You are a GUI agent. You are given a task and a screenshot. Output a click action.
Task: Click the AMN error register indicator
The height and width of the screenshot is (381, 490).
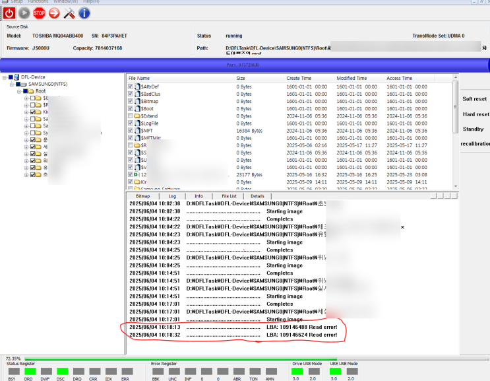coord(271,371)
